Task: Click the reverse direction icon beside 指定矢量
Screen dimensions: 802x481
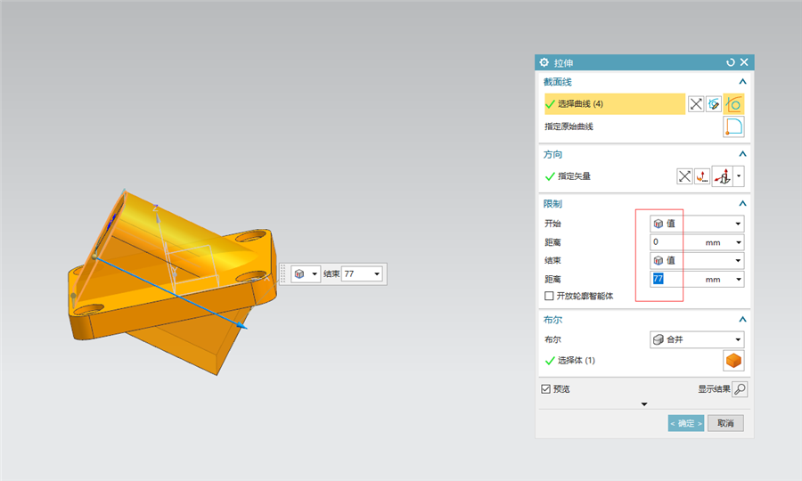Action: (x=684, y=176)
